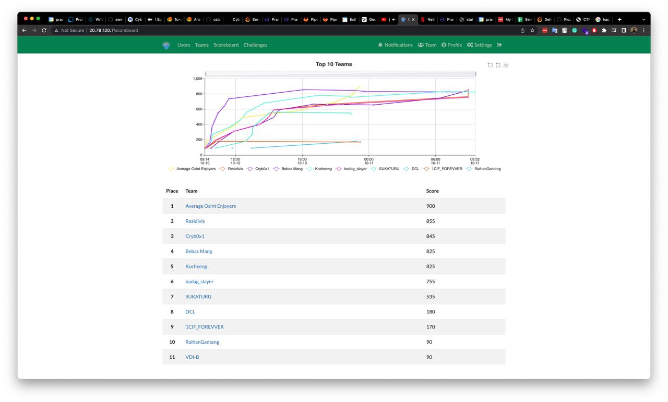Open badag_slayer team page
Viewport: 668px width, 402px height.
[199, 282]
